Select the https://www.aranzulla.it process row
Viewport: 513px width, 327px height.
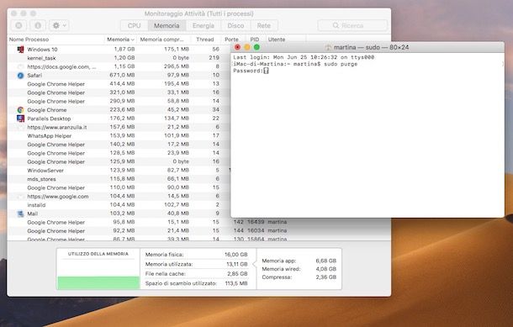119,127
